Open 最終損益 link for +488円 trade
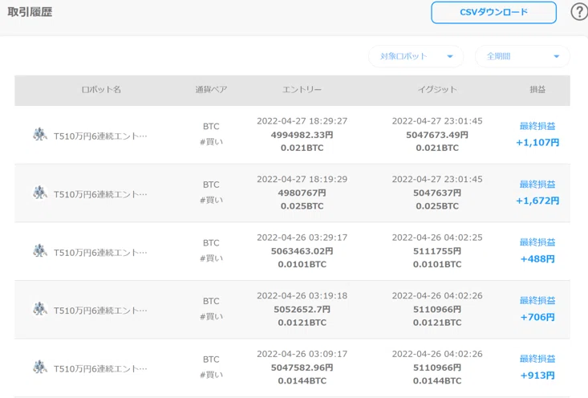The height and width of the screenshot is (398, 588). click(x=537, y=242)
